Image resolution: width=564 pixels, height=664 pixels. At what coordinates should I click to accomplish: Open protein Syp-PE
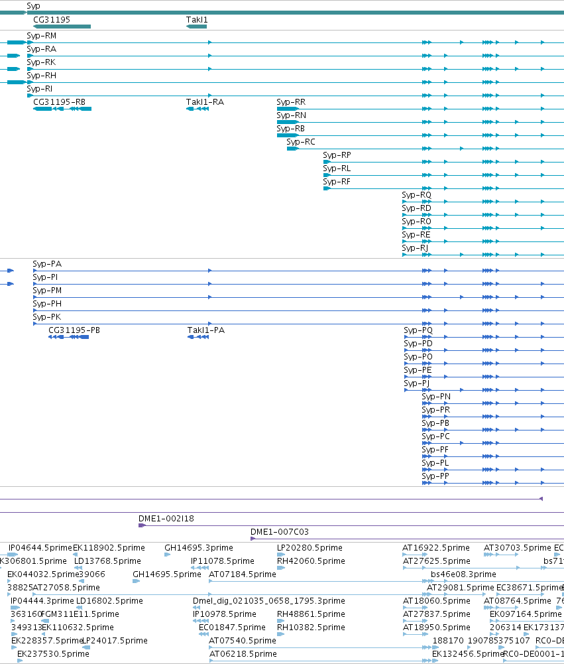point(418,370)
